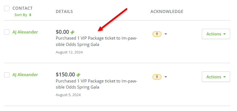Open Actions dropdown for the $150.00 purchase

[x=216, y=77]
